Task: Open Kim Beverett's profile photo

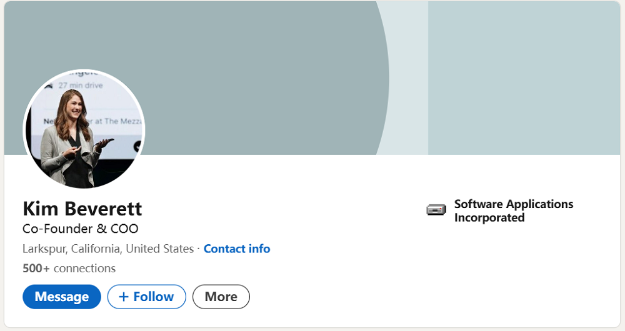Action: pos(84,129)
